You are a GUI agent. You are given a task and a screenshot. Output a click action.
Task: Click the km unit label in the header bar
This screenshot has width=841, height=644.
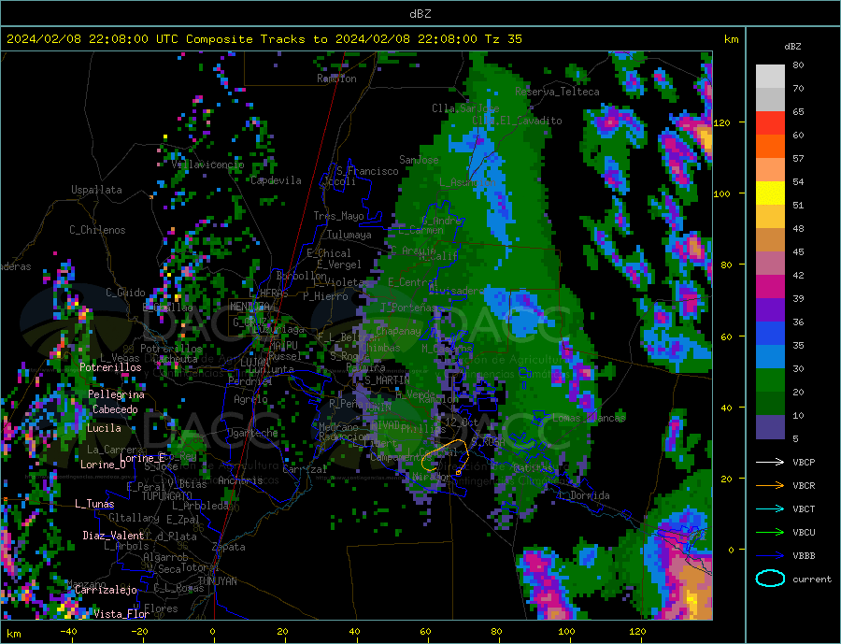point(731,39)
